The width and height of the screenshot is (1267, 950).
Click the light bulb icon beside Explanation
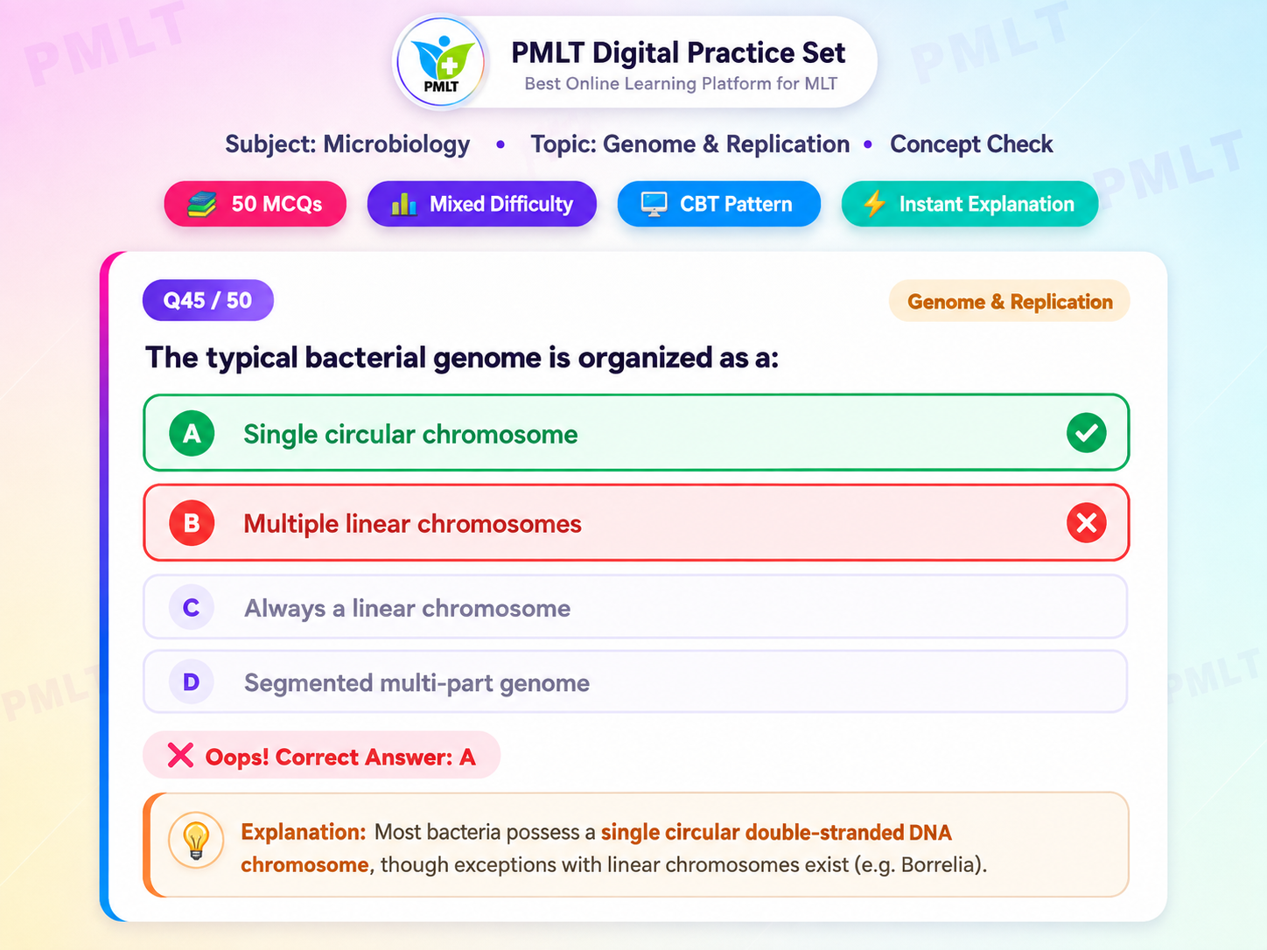pos(196,841)
